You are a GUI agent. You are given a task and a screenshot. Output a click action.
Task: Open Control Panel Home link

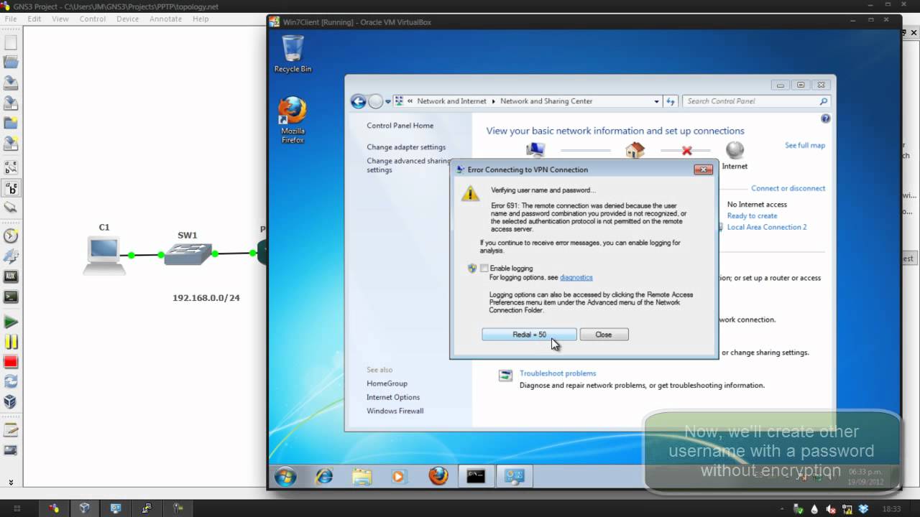tap(400, 126)
